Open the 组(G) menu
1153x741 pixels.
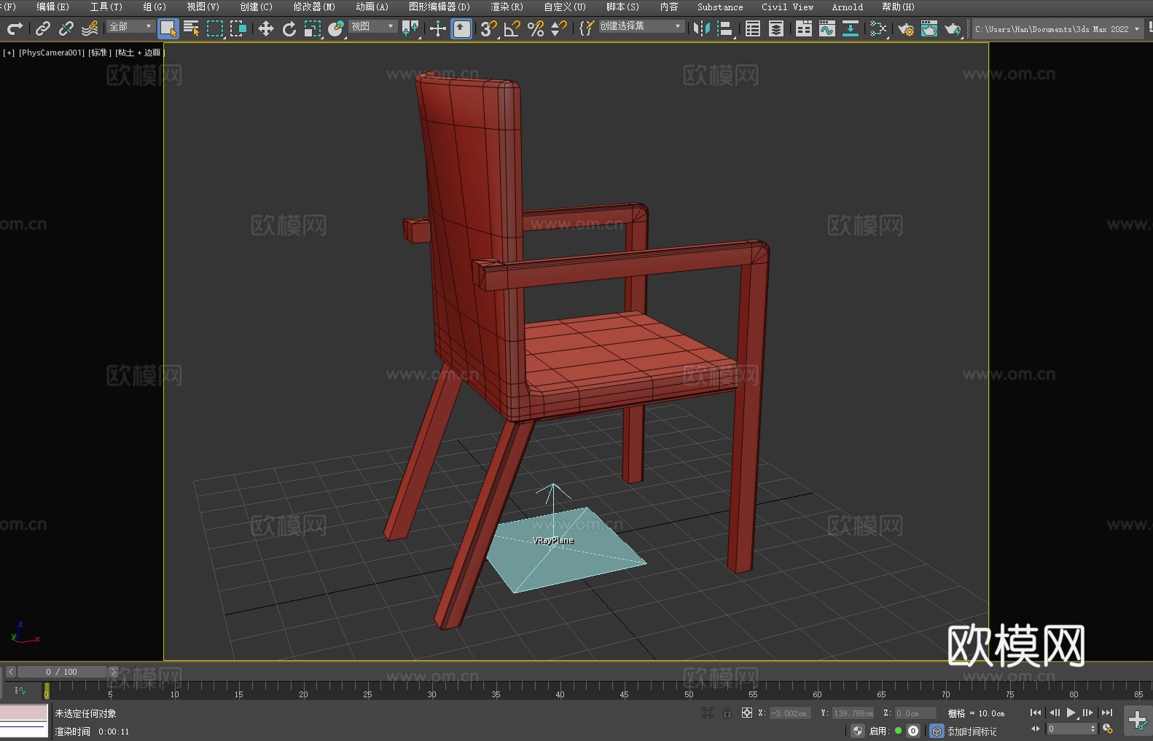[155, 7]
